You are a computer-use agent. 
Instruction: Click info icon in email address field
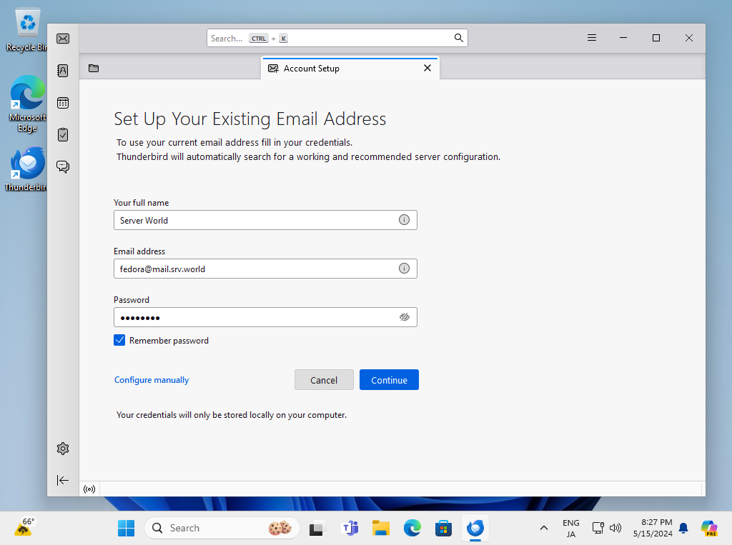click(404, 269)
